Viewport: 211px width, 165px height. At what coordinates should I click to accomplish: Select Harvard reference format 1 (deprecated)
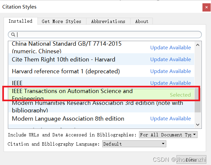102,71
